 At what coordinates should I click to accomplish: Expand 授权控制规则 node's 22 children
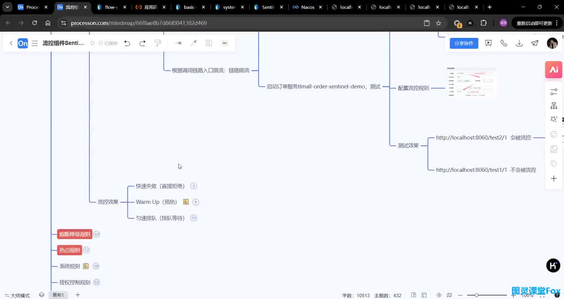tap(96, 282)
